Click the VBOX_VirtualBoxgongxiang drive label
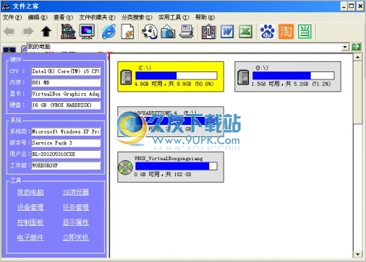 coord(169,158)
